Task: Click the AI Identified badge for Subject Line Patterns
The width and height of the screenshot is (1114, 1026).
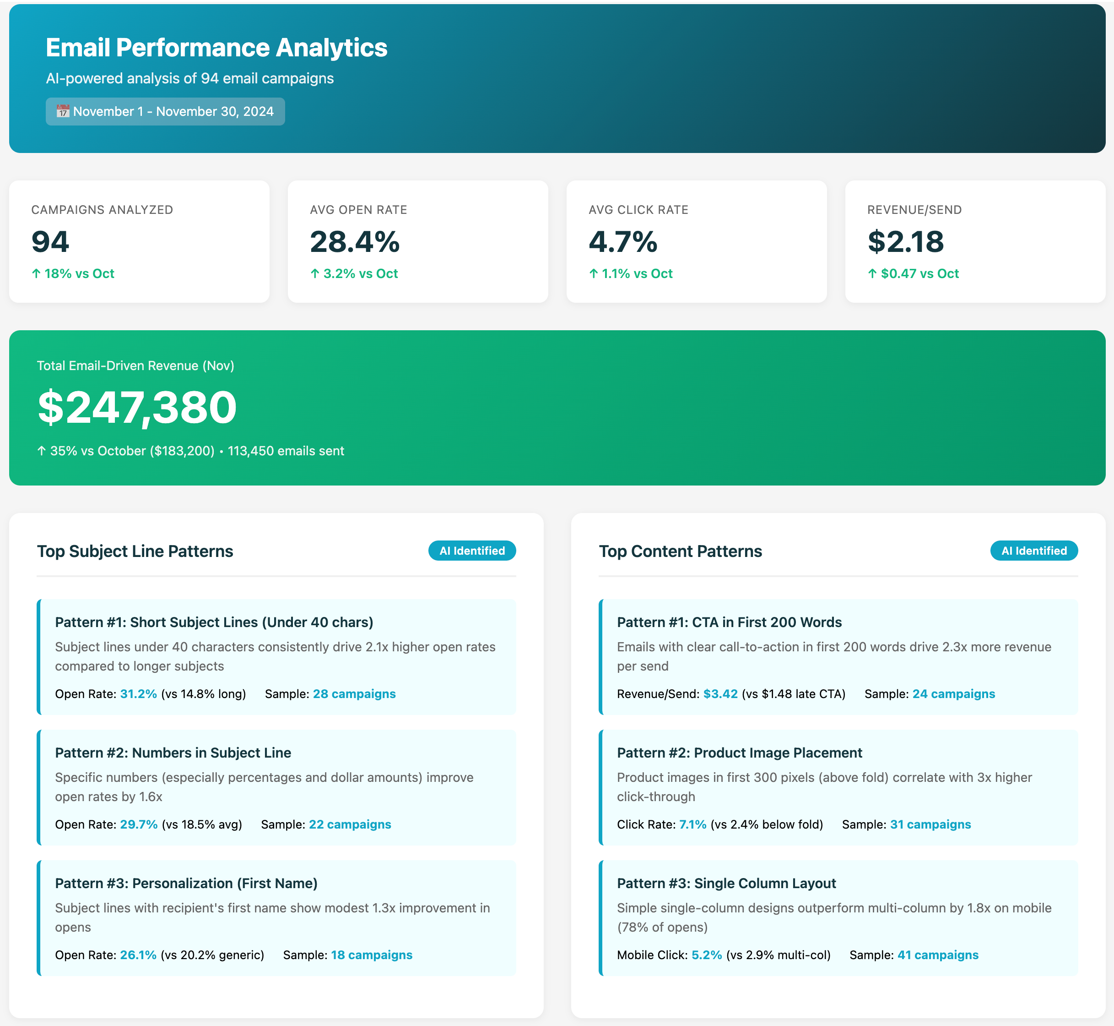Action: 472,551
